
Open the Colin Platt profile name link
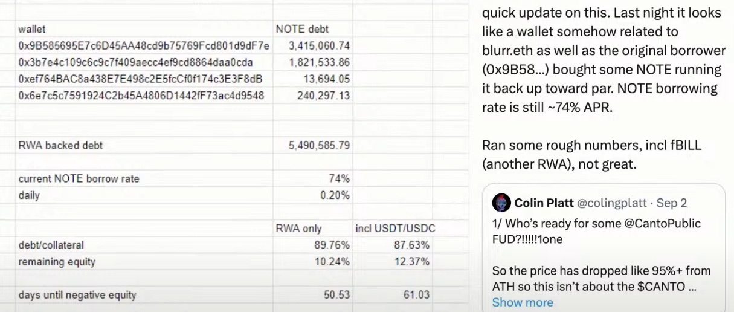[550, 203]
